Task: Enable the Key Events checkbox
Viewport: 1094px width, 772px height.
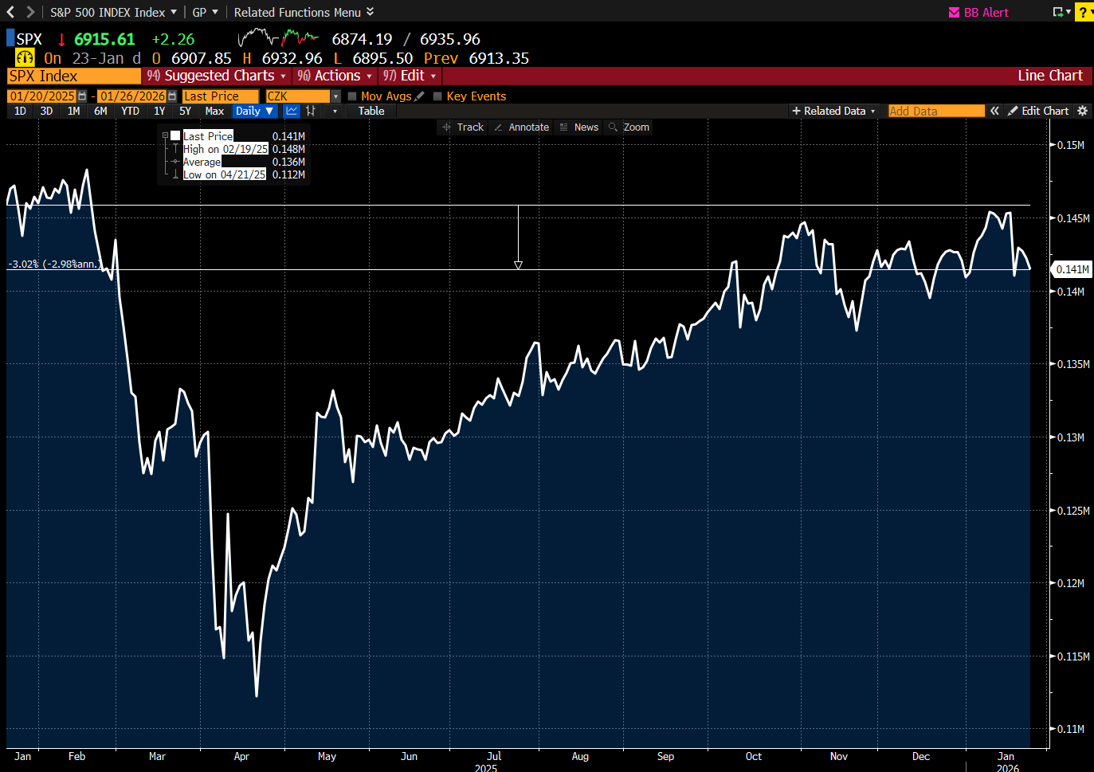Action: pos(437,96)
